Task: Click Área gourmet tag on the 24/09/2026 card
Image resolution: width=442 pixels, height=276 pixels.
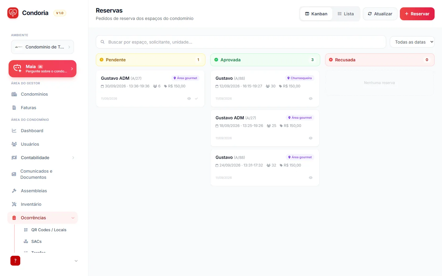Action: [x=300, y=157]
